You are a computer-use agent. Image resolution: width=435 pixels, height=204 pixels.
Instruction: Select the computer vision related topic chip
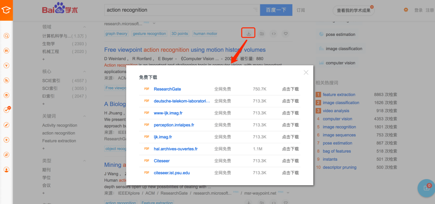tap(337, 63)
